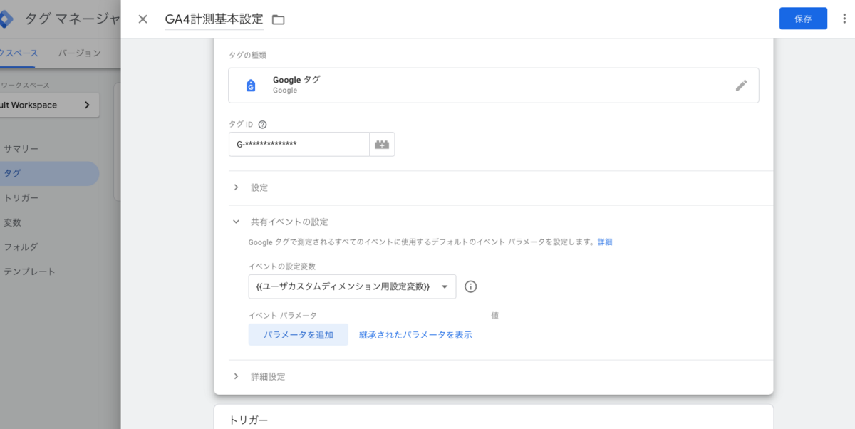855x429 pixels.
Task: Click the タグ ID input field
Action: point(299,145)
